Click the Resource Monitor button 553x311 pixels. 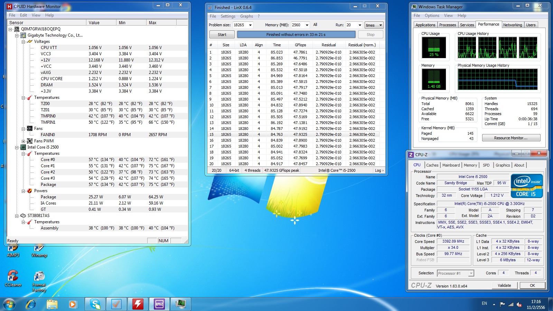(x=511, y=138)
